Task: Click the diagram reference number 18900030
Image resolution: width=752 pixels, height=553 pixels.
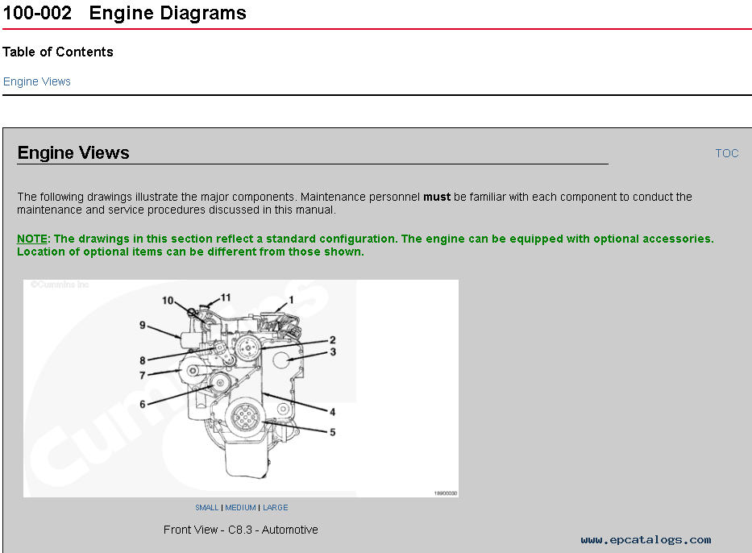Action: (446, 493)
